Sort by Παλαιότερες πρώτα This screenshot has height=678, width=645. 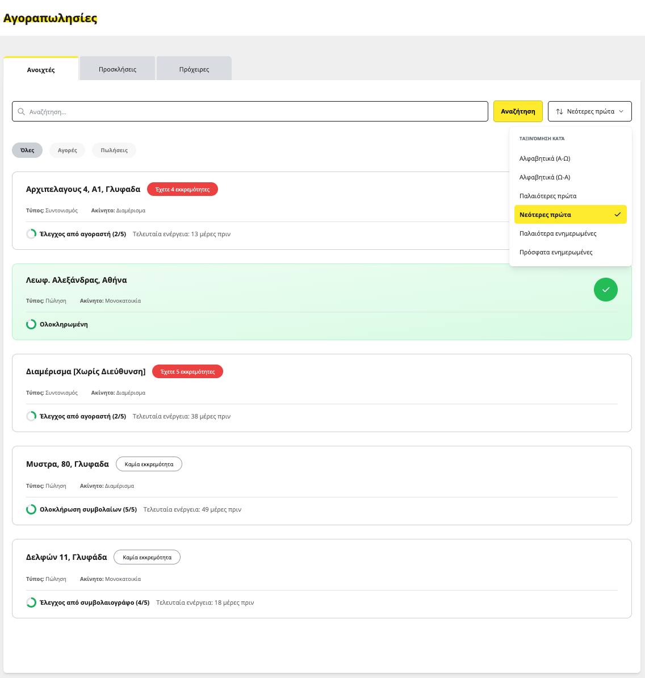[x=570, y=196]
